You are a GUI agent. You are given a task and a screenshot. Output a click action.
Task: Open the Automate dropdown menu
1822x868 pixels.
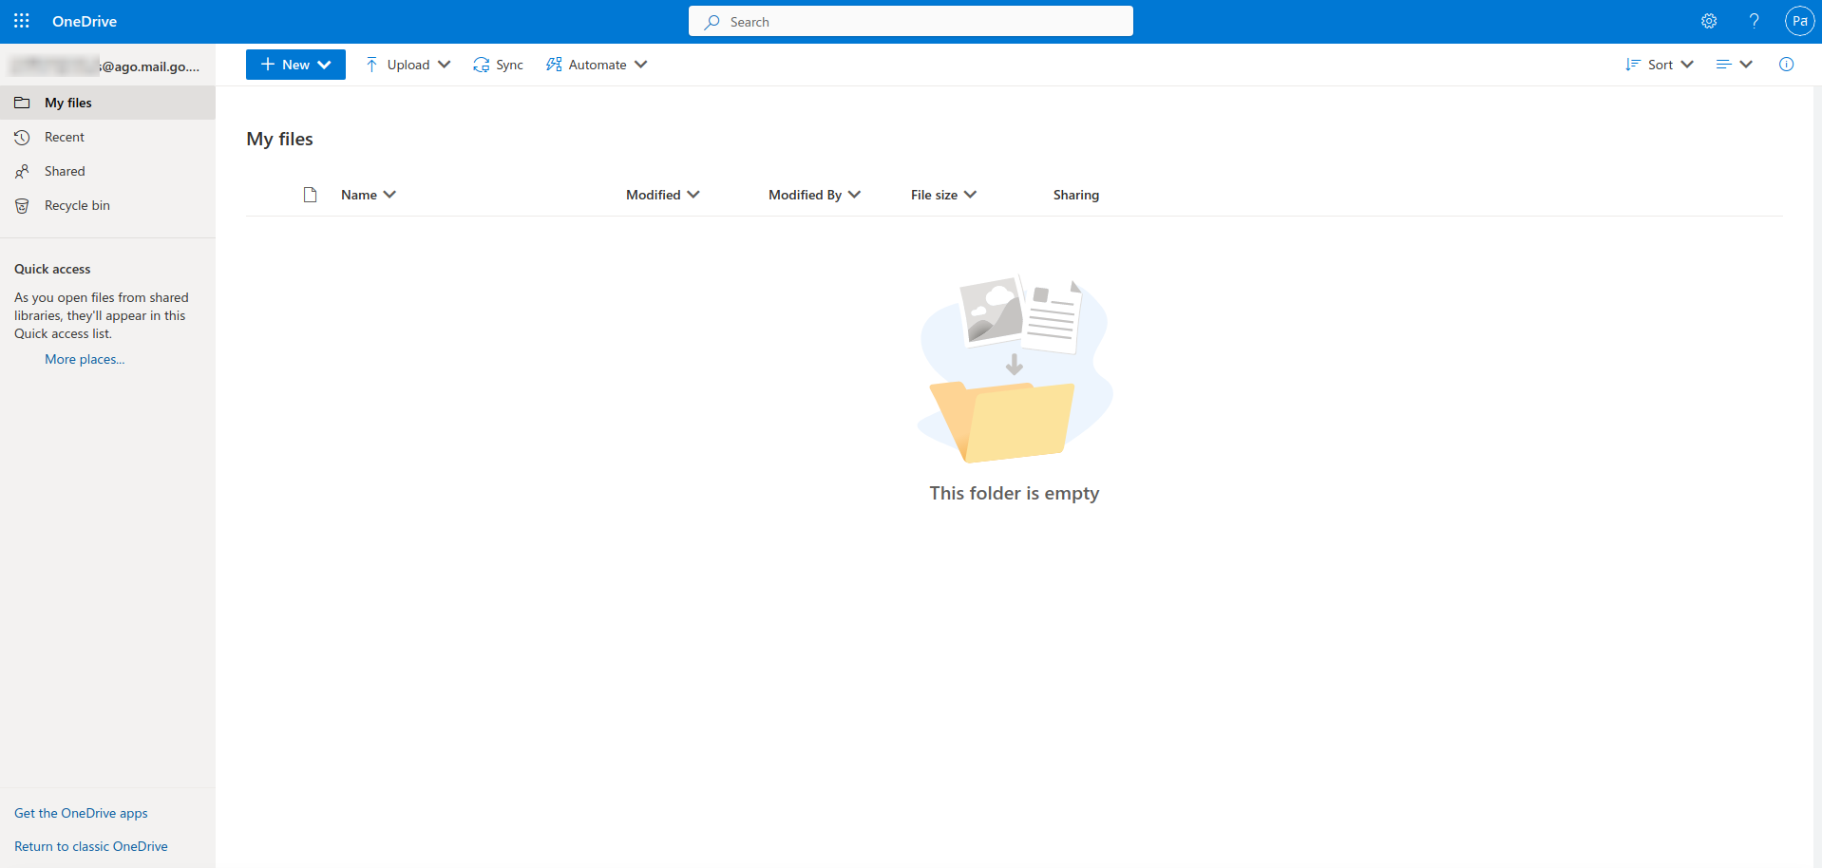tap(597, 65)
